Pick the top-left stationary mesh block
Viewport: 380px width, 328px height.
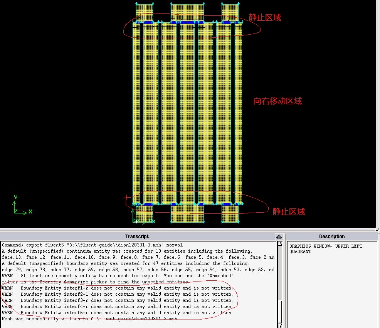pyautogui.click(x=145, y=12)
